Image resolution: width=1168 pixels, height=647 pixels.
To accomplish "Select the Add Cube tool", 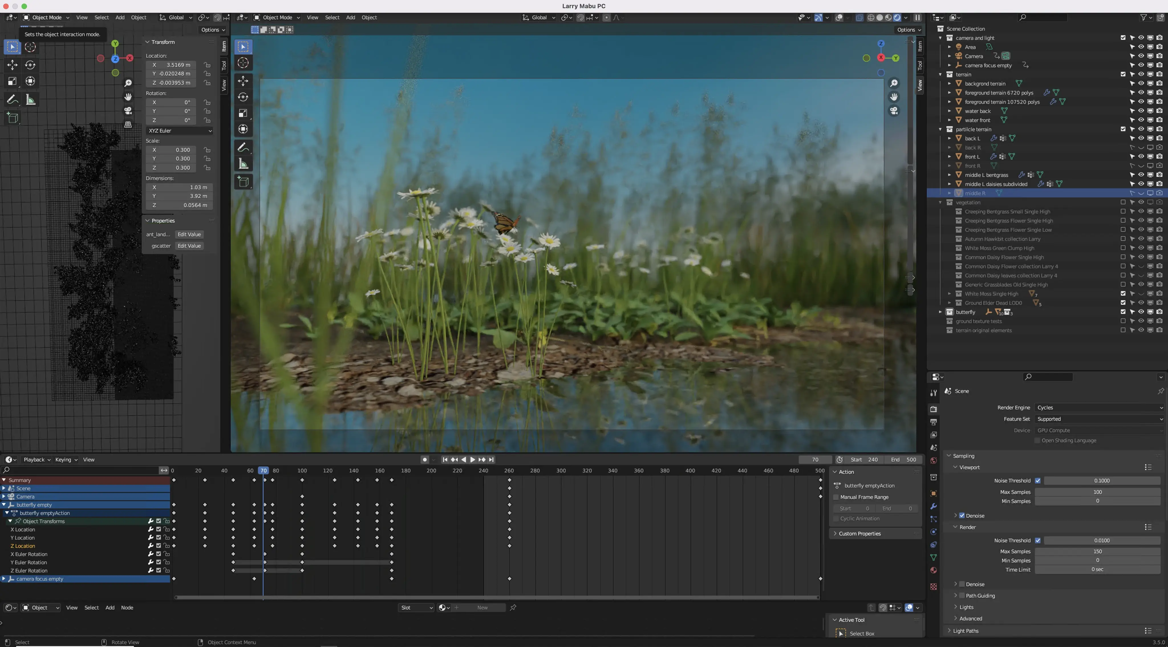I will [244, 181].
